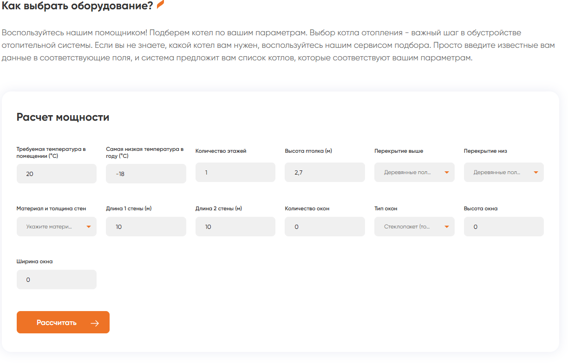This screenshot has width=568, height=364.
Task: Click the Перекрытие выше label
Action: coord(399,151)
